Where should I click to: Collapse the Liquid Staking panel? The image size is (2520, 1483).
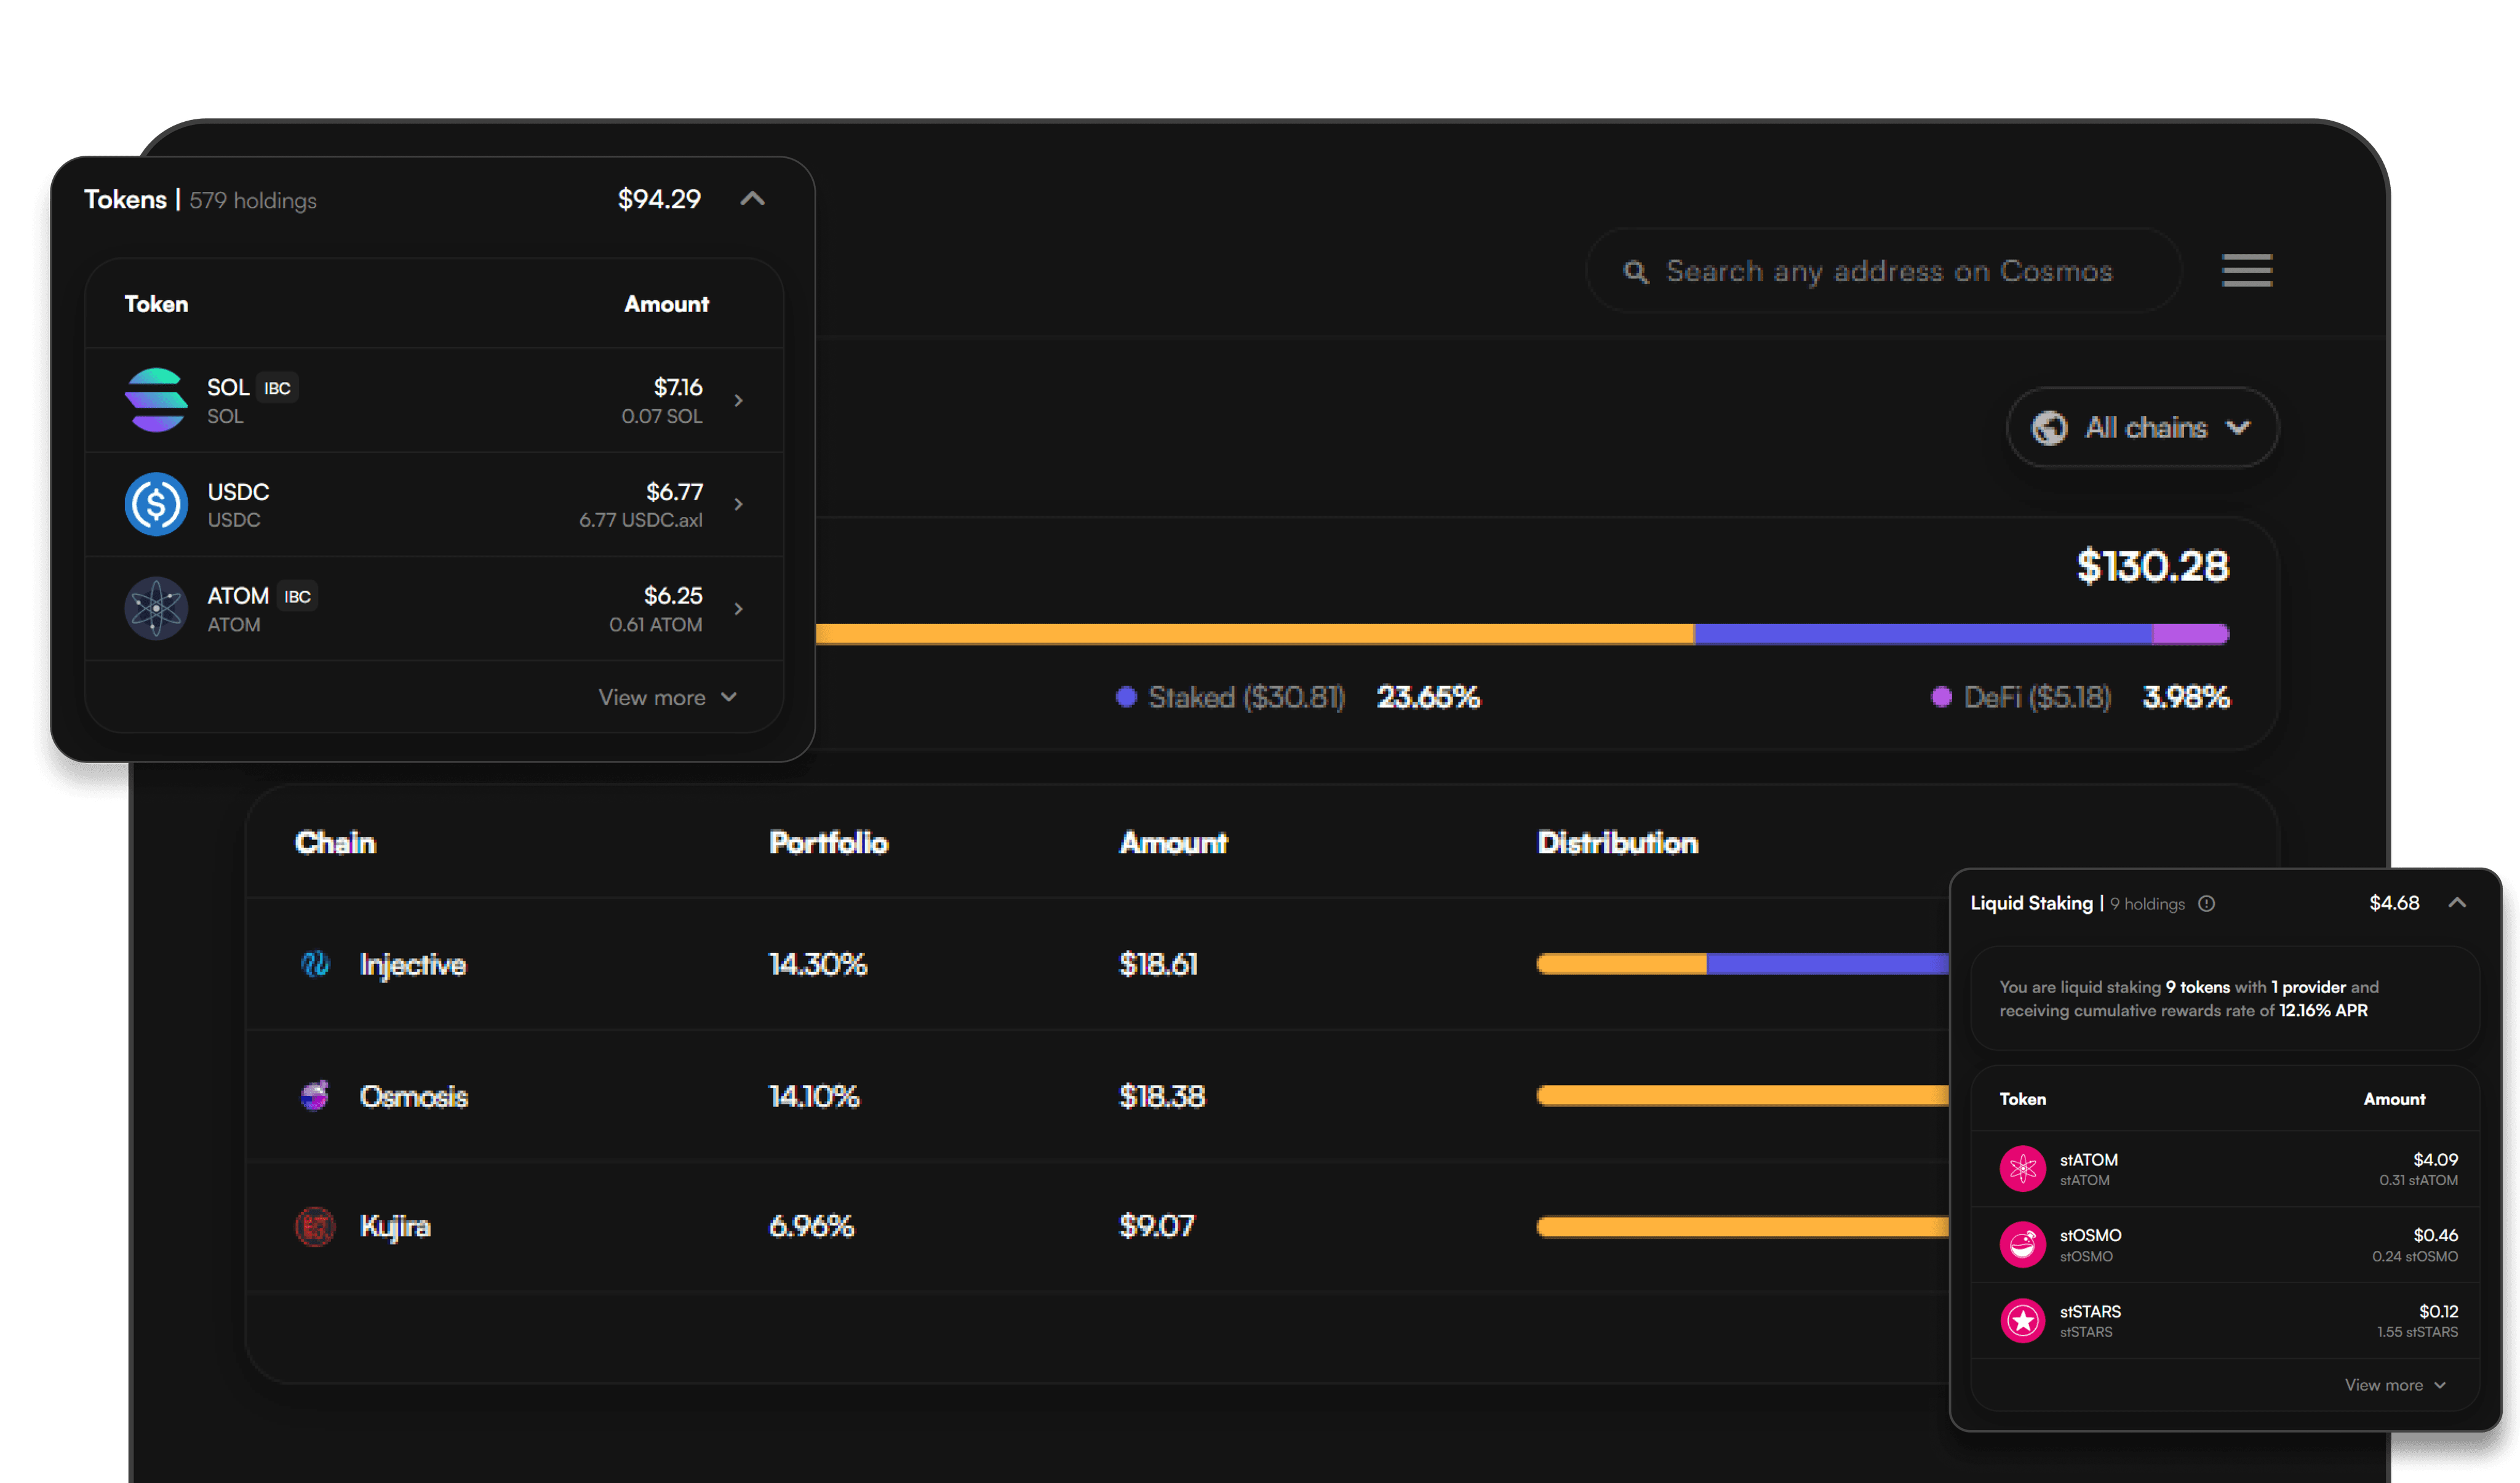click(x=2458, y=902)
